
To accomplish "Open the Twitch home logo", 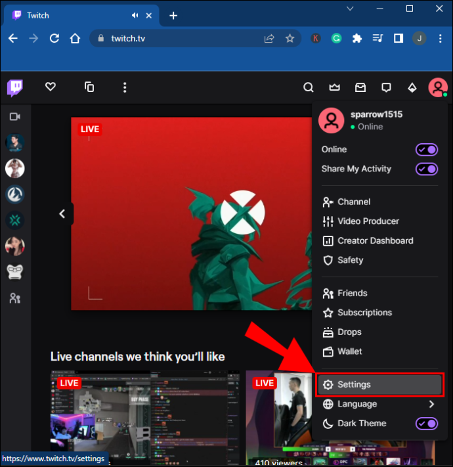I will (15, 88).
